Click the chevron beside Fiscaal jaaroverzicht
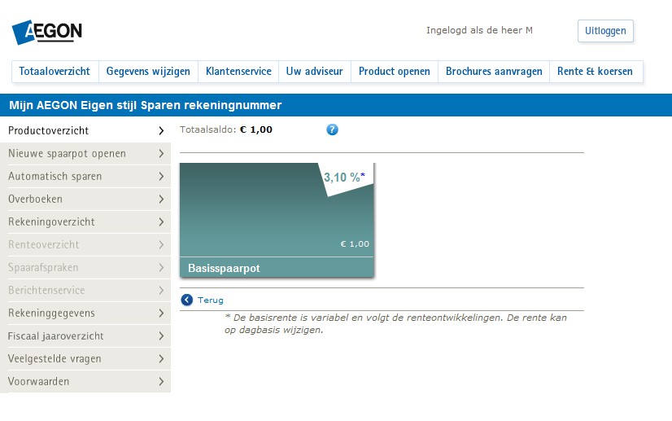672x421 pixels. coord(161,335)
